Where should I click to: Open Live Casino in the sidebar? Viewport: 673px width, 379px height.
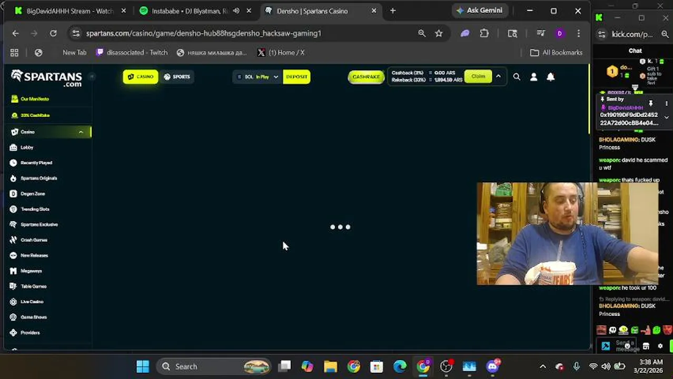[x=32, y=302]
